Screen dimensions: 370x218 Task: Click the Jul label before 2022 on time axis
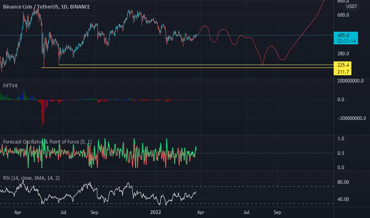(63, 212)
